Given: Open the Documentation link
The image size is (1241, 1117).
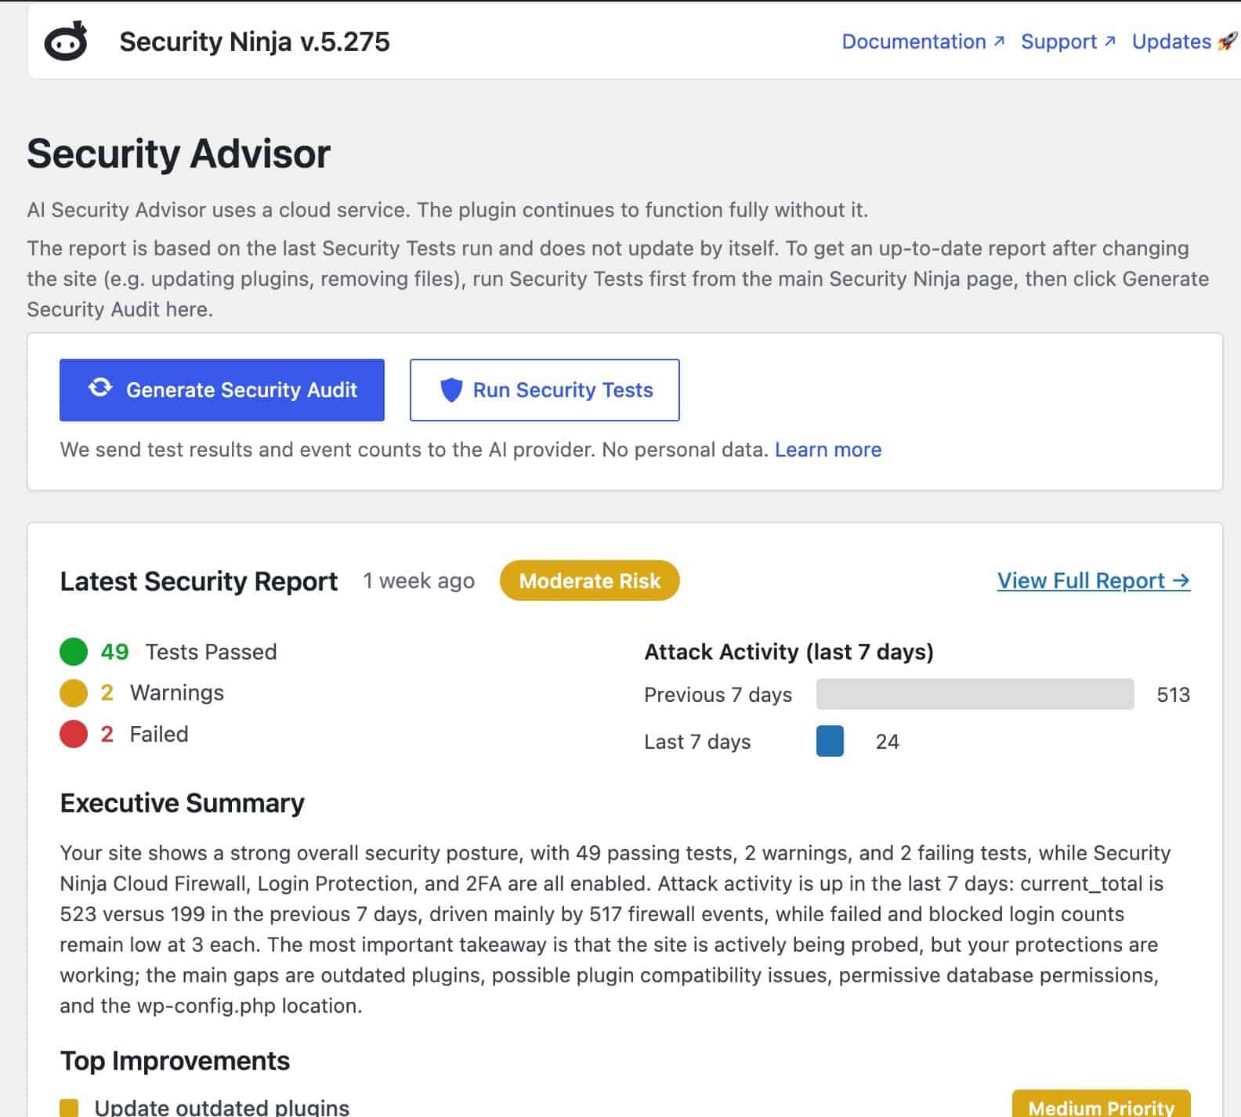Looking at the screenshot, I should tap(914, 42).
